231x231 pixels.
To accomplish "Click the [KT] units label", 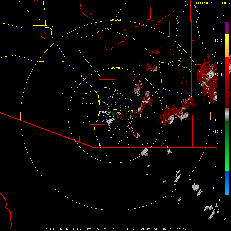I will click(219, 18).
